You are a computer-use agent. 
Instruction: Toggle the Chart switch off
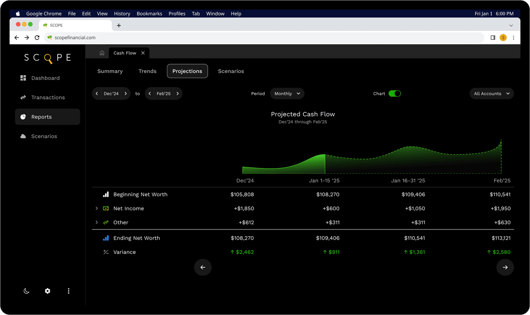[394, 93]
